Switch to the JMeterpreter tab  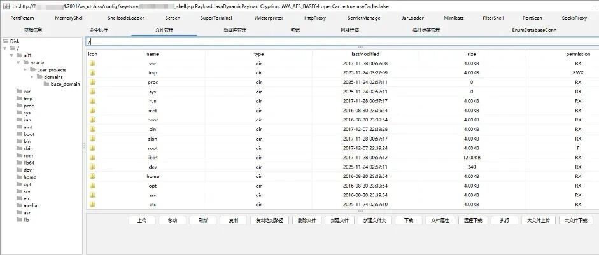tap(269, 18)
